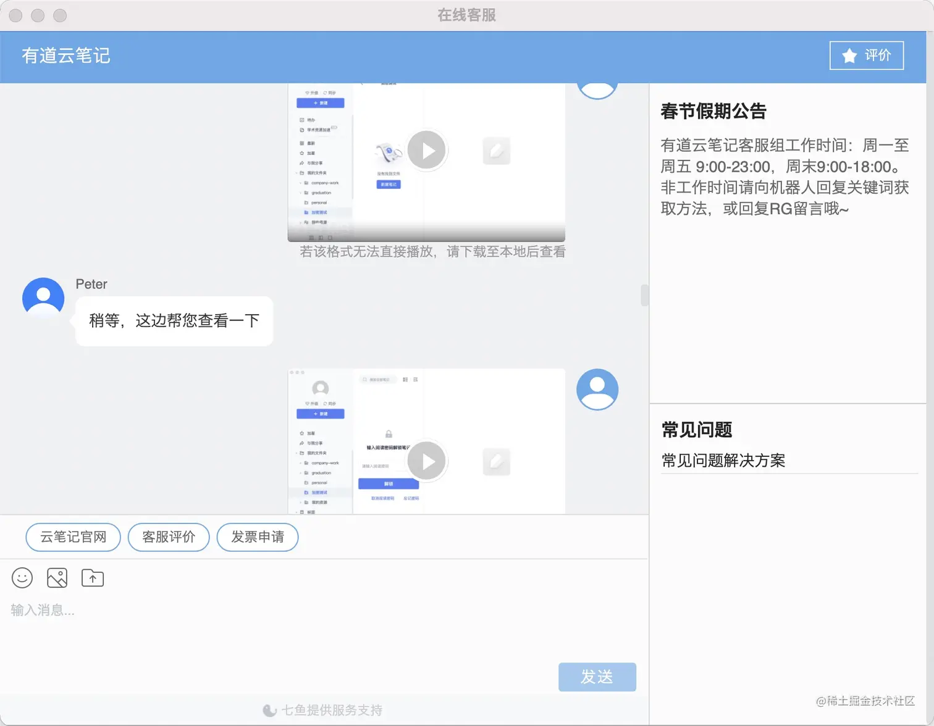Click the user avatar beside lower video
Image resolution: width=934 pixels, height=726 pixels.
(x=597, y=390)
